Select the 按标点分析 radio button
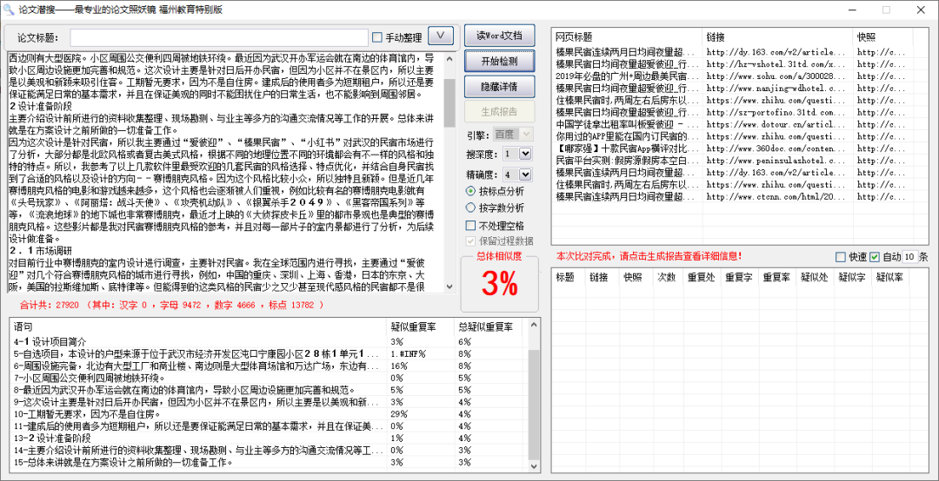Screen dimensions: 939x481 (470, 191)
